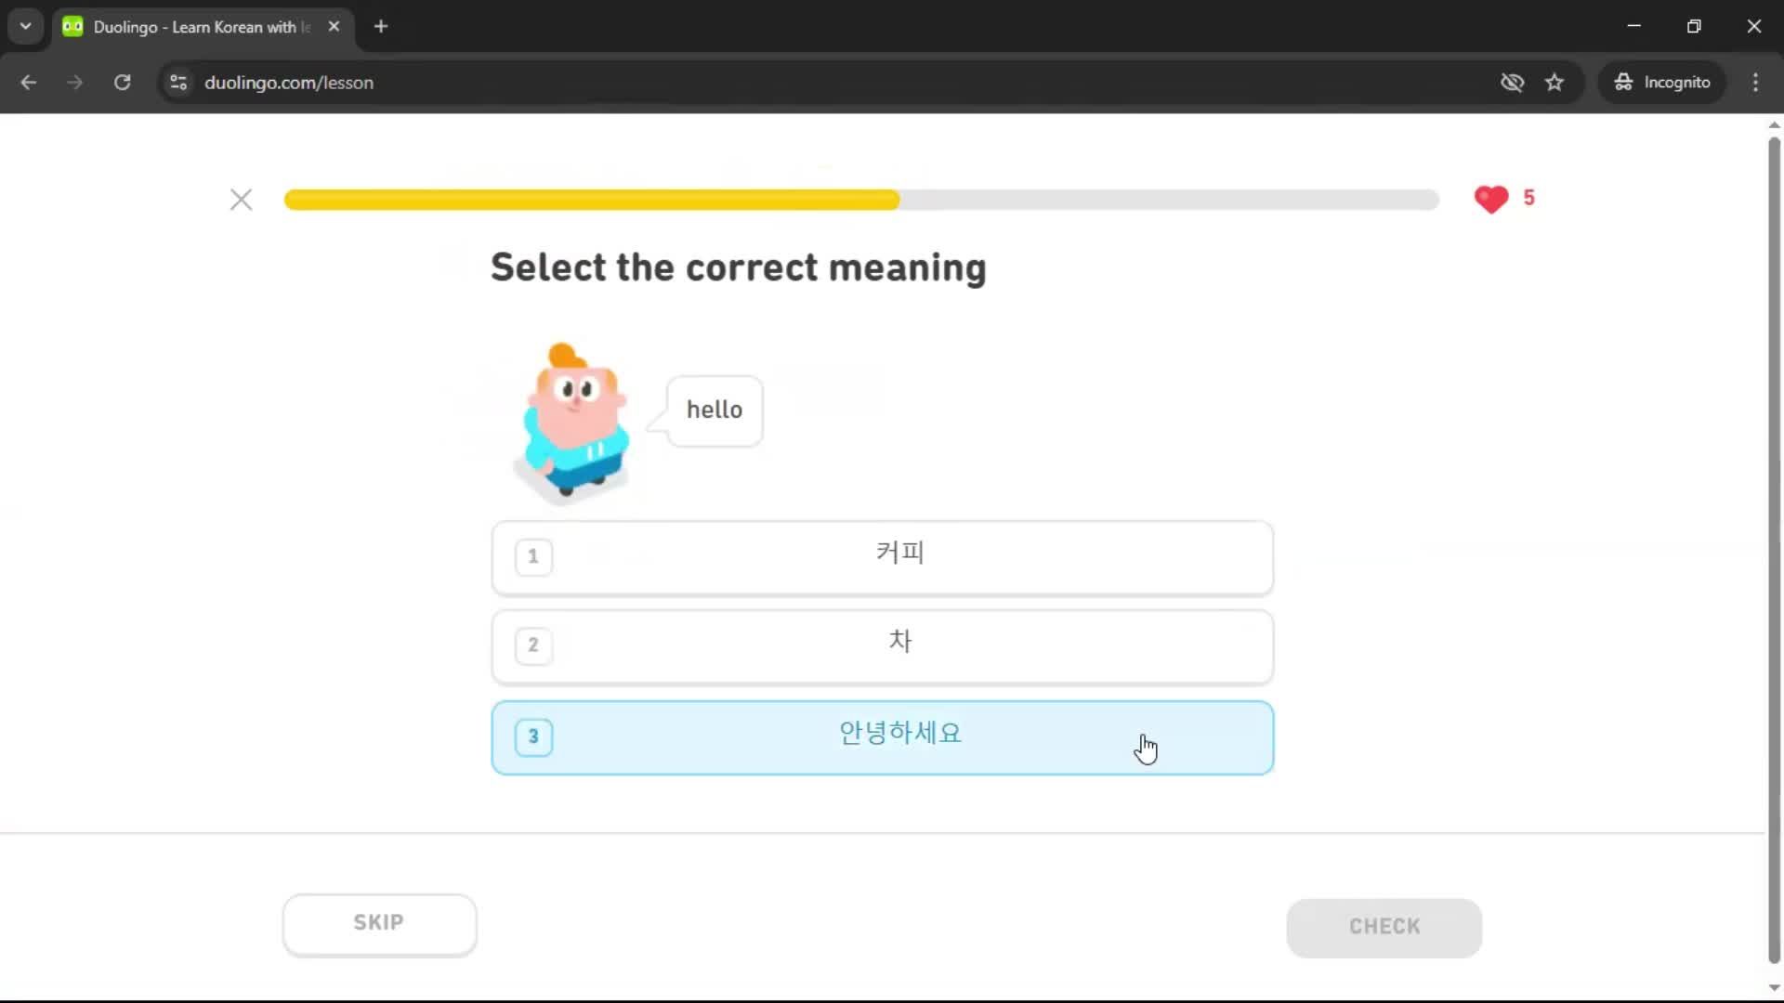Image resolution: width=1784 pixels, height=1003 pixels.
Task: Bookmark the page with the star icon
Action: tap(1554, 82)
